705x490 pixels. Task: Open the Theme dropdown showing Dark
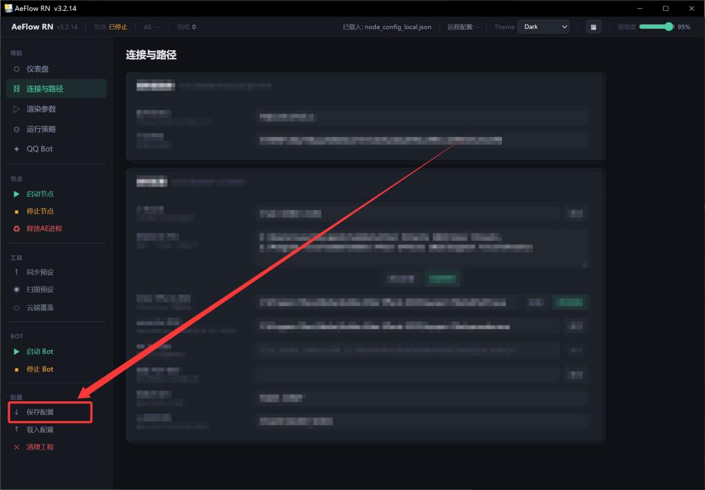pos(544,27)
